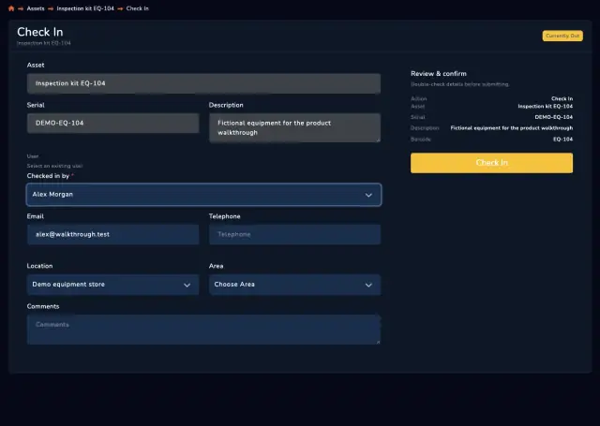The height and width of the screenshot is (426, 600).
Task: Edit the Email field alex@walkthrough.test
Action: coord(112,234)
